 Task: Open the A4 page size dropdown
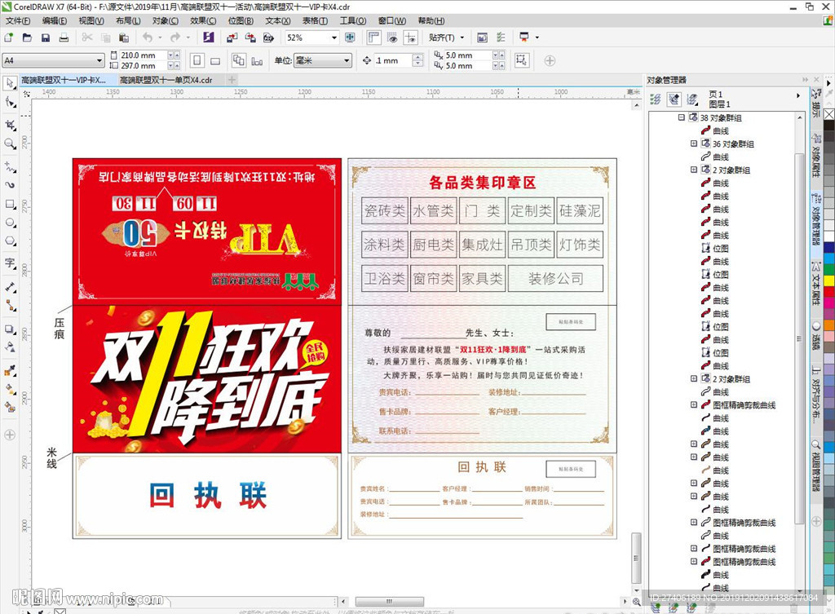99,60
